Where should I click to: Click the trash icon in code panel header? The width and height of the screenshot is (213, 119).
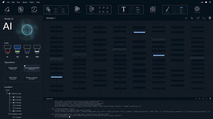point(210,99)
